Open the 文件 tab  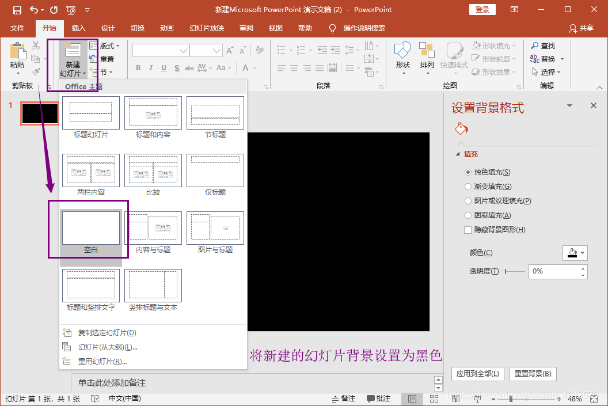coord(17,28)
